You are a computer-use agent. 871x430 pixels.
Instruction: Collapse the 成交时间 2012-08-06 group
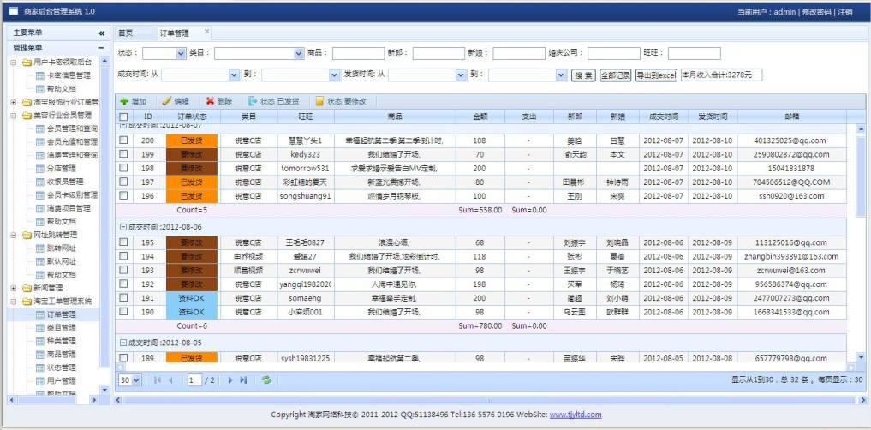(x=122, y=227)
